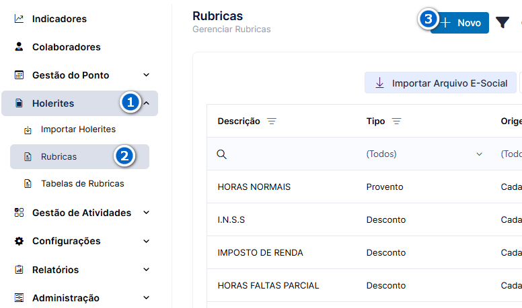The width and height of the screenshot is (522, 308).
Task: Click the Administração list icon
Action: [19, 298]
